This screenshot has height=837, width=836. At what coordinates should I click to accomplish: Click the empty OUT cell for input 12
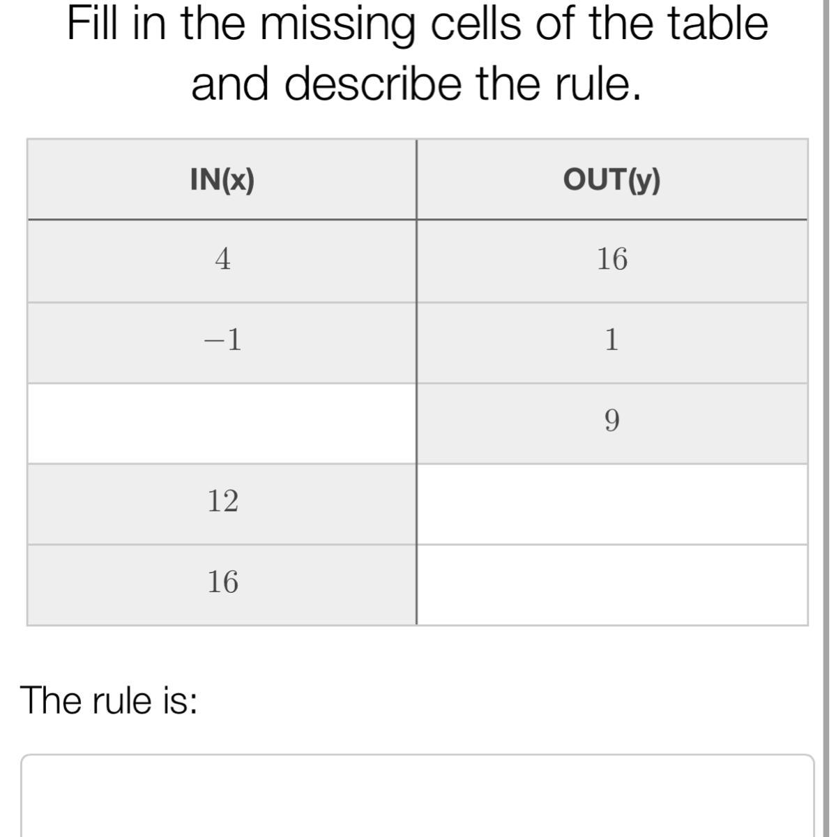[611, 504]
